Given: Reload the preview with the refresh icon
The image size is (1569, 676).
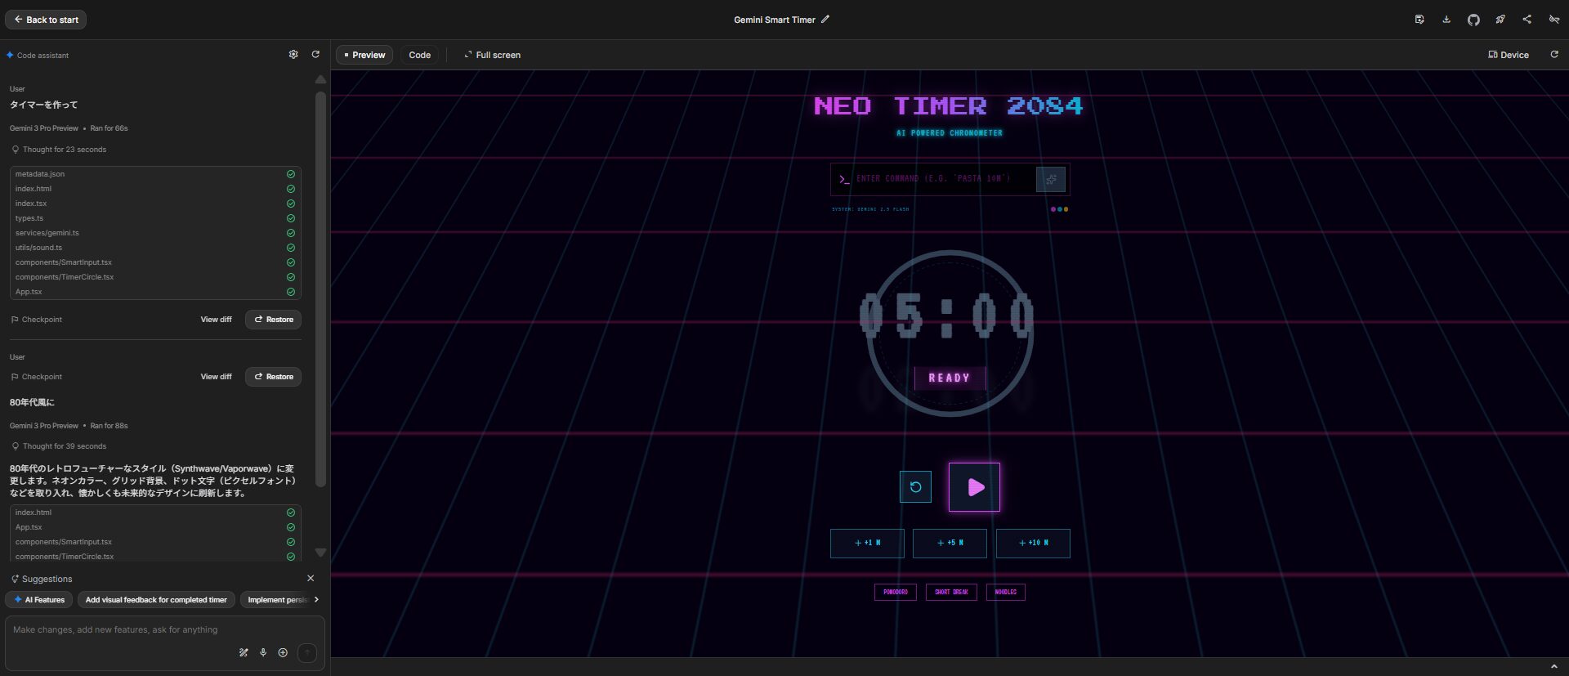Looking at the screenshot, I should tap(1554, 55).
